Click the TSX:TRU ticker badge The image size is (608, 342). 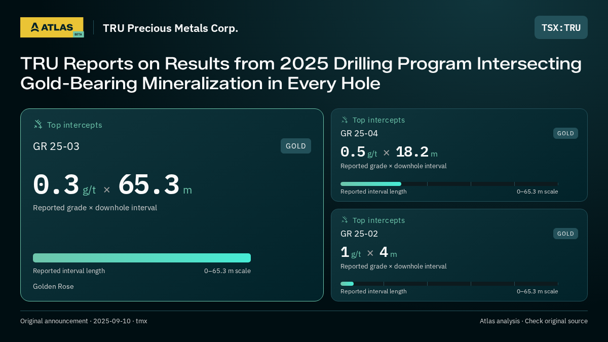pos(561,27)
